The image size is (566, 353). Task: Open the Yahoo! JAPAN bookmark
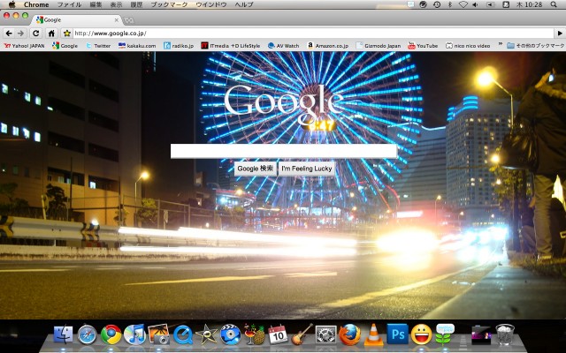pyautogui.click(x=24, y=46)
